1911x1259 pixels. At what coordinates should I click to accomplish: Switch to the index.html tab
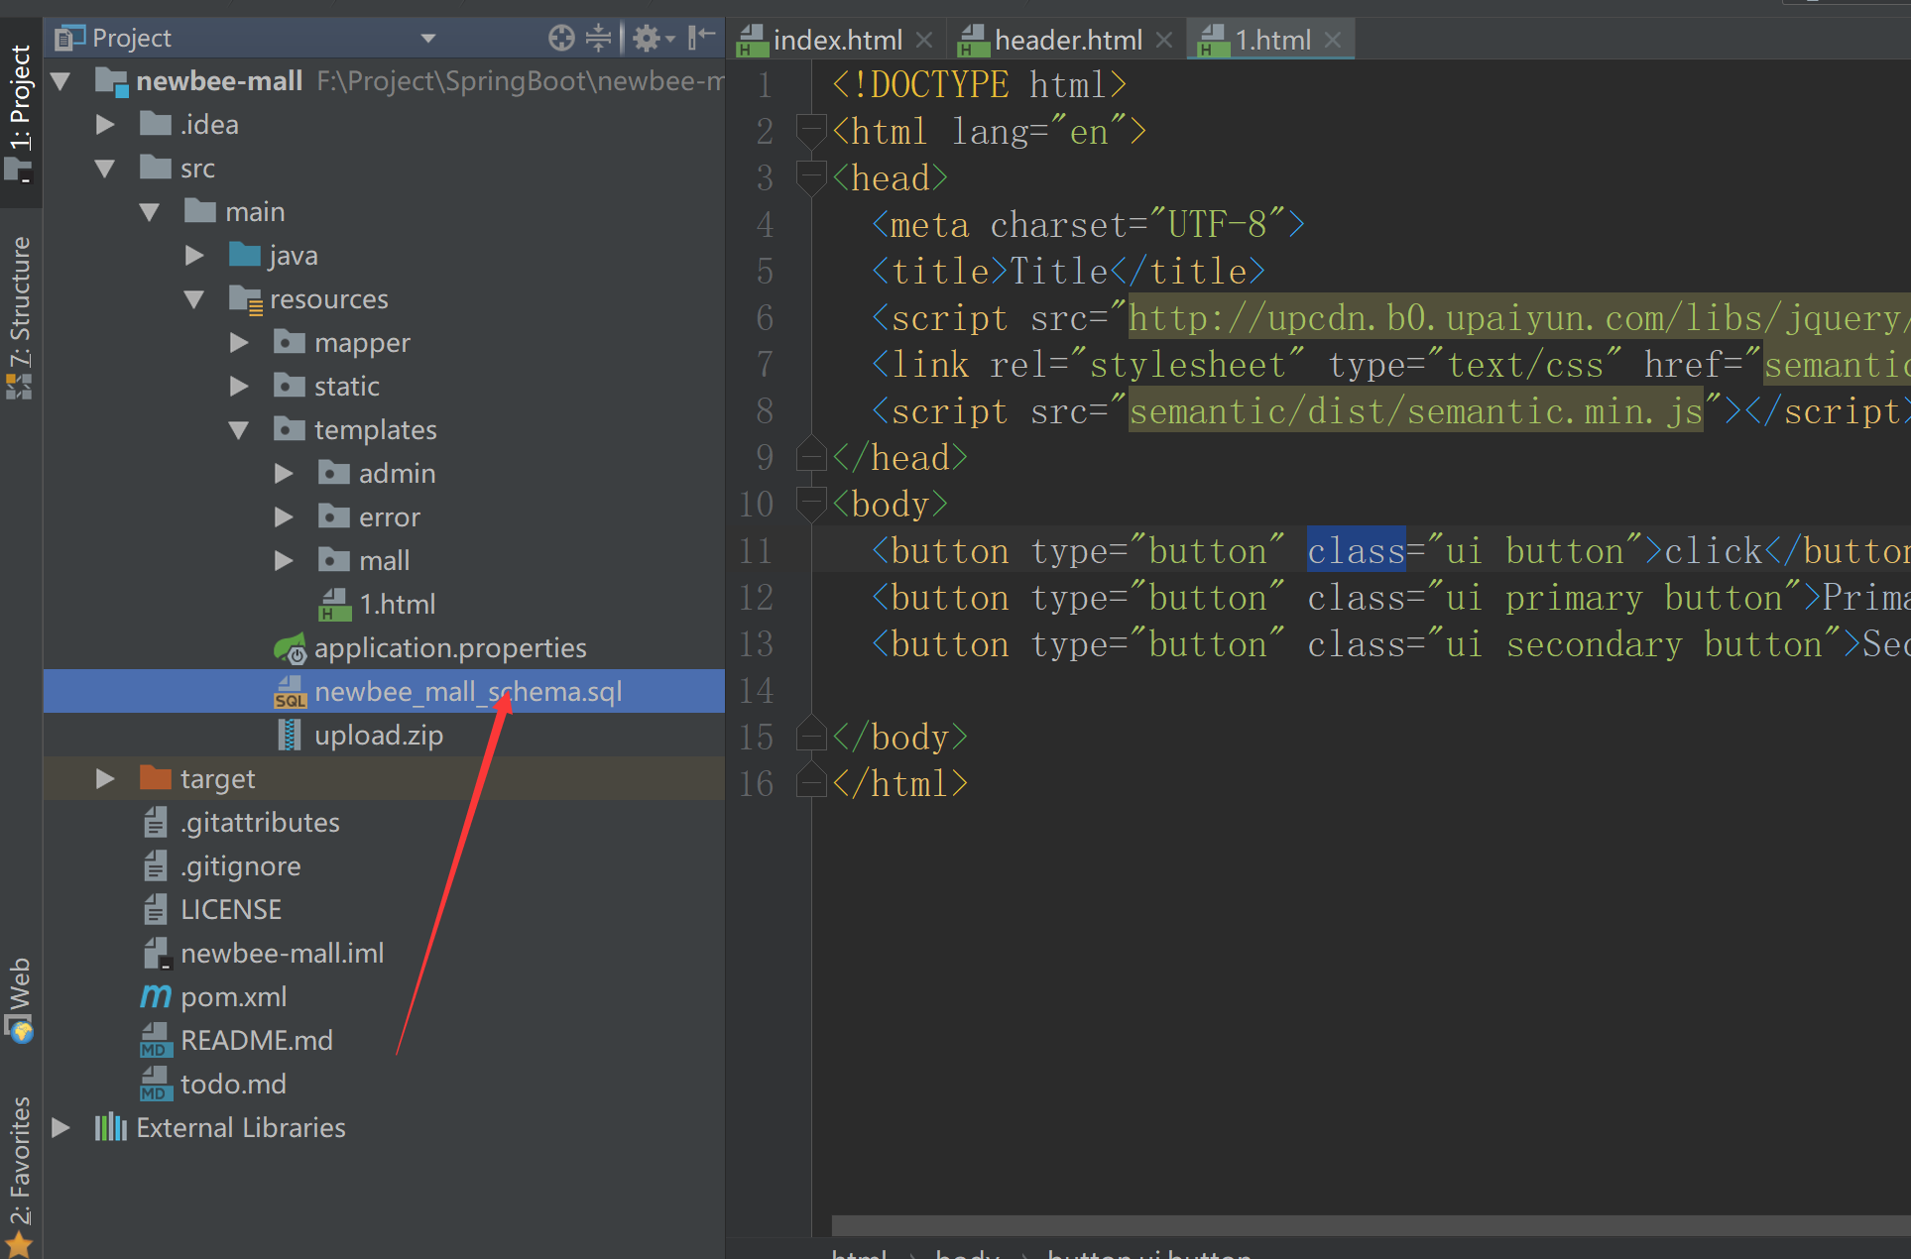[x=836, y=41]
